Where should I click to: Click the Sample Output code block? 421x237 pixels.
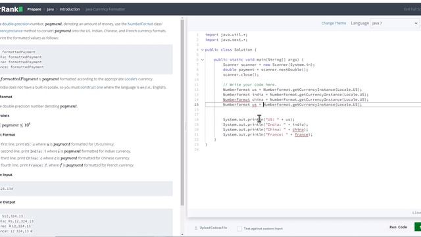86,223
